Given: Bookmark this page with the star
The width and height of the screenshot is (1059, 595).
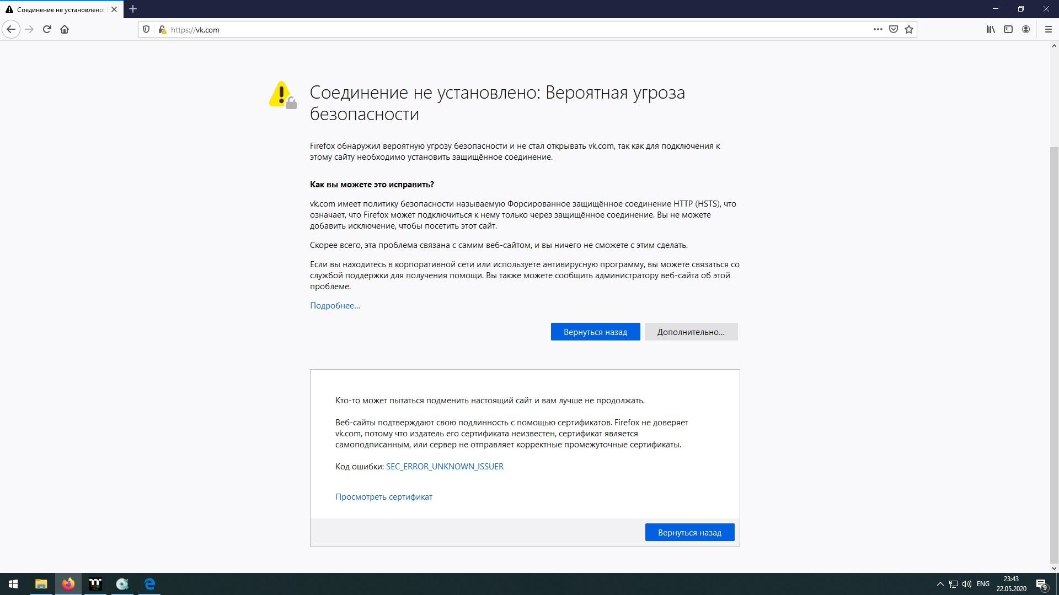Looking at the screenshot, I should [909, 29].
